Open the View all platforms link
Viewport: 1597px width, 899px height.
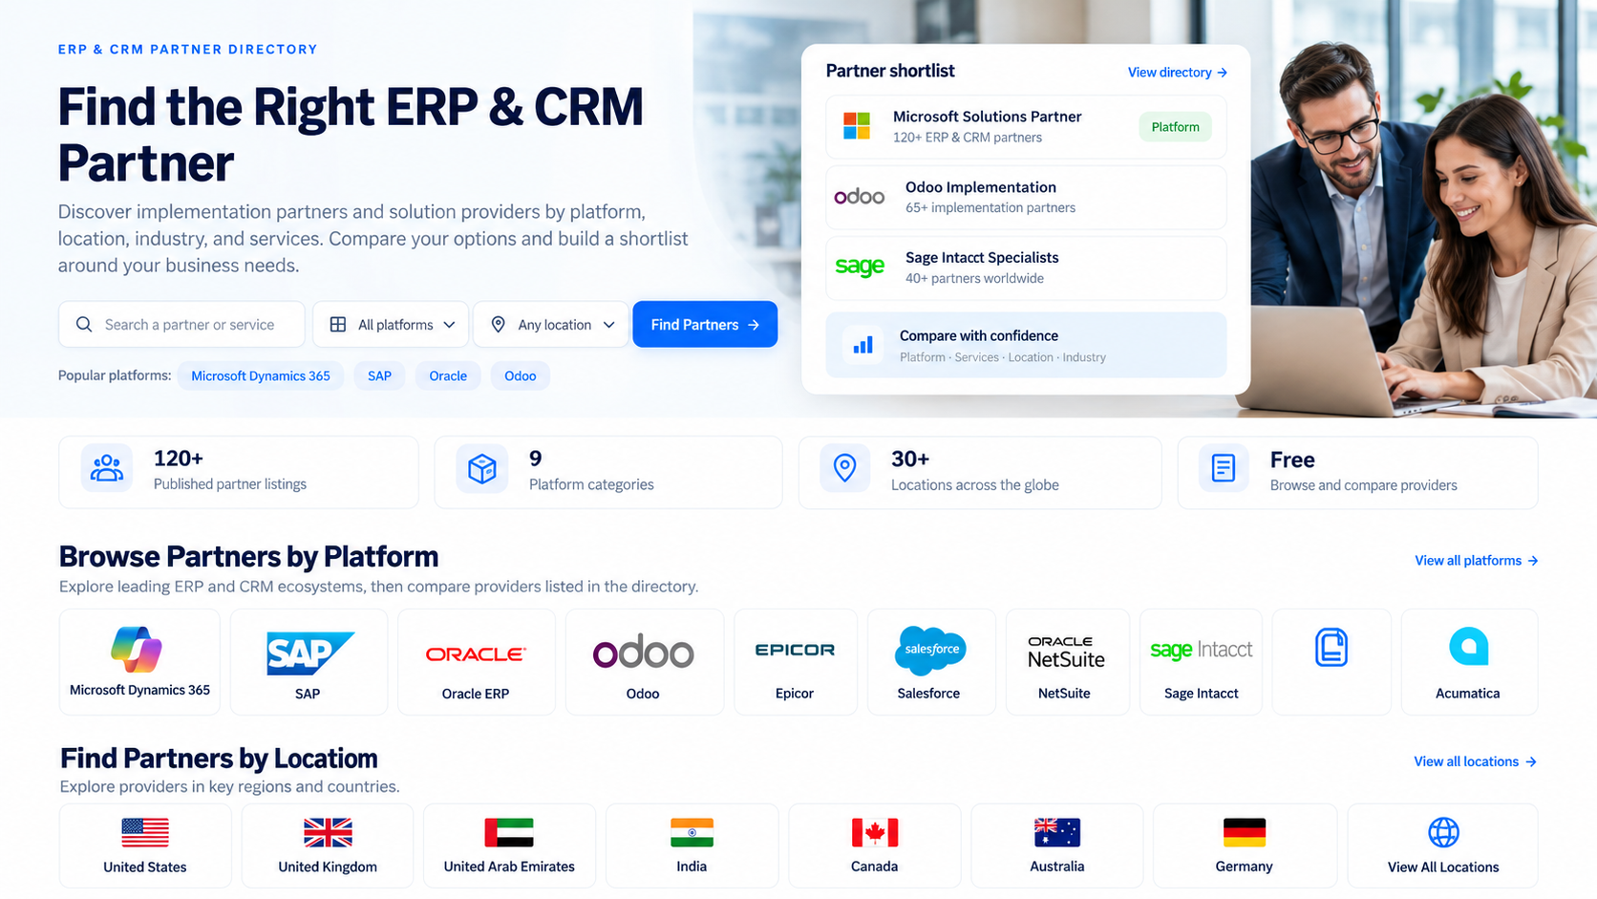(1476, 561)
